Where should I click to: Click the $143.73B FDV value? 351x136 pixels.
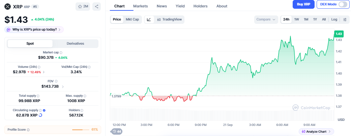50,87
